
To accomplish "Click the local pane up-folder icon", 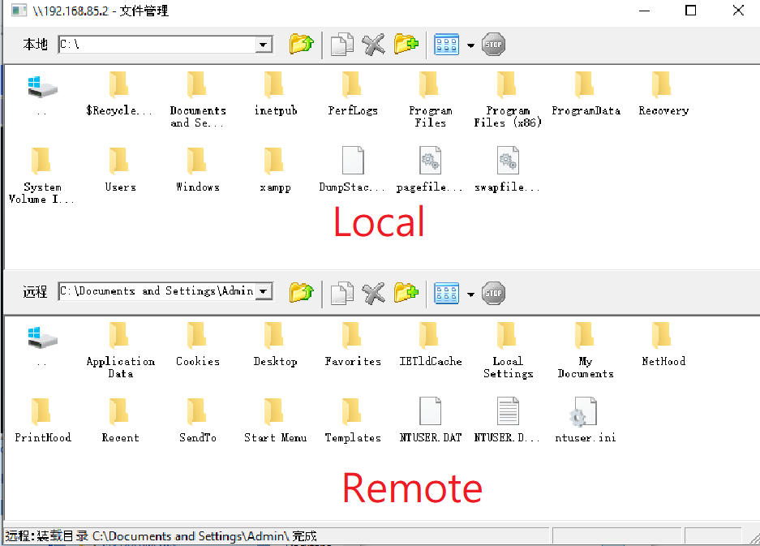I will [301, 45].
